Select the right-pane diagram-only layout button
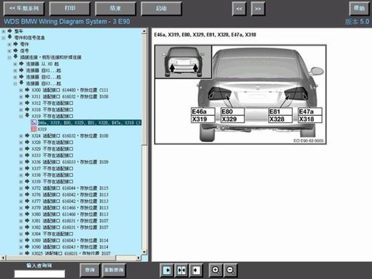 [196, 270]
